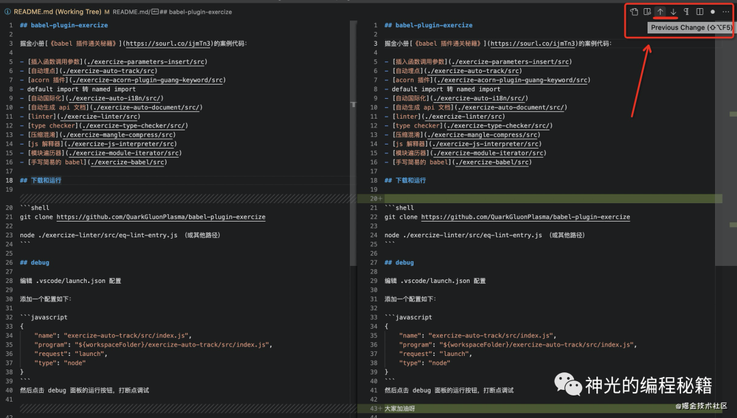
Task: Click '然后点击 debug 面板的运行按钮' line in left pane
Action: coord(85,390)
